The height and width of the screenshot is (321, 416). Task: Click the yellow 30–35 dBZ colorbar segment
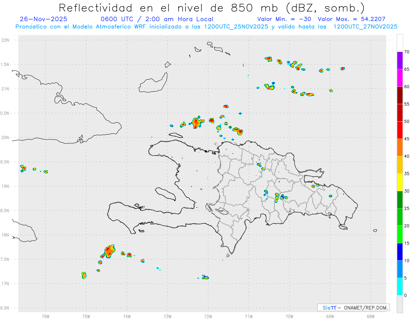(400, 182)
